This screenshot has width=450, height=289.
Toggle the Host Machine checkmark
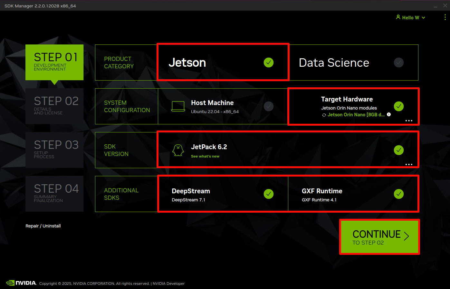[269, 106]
